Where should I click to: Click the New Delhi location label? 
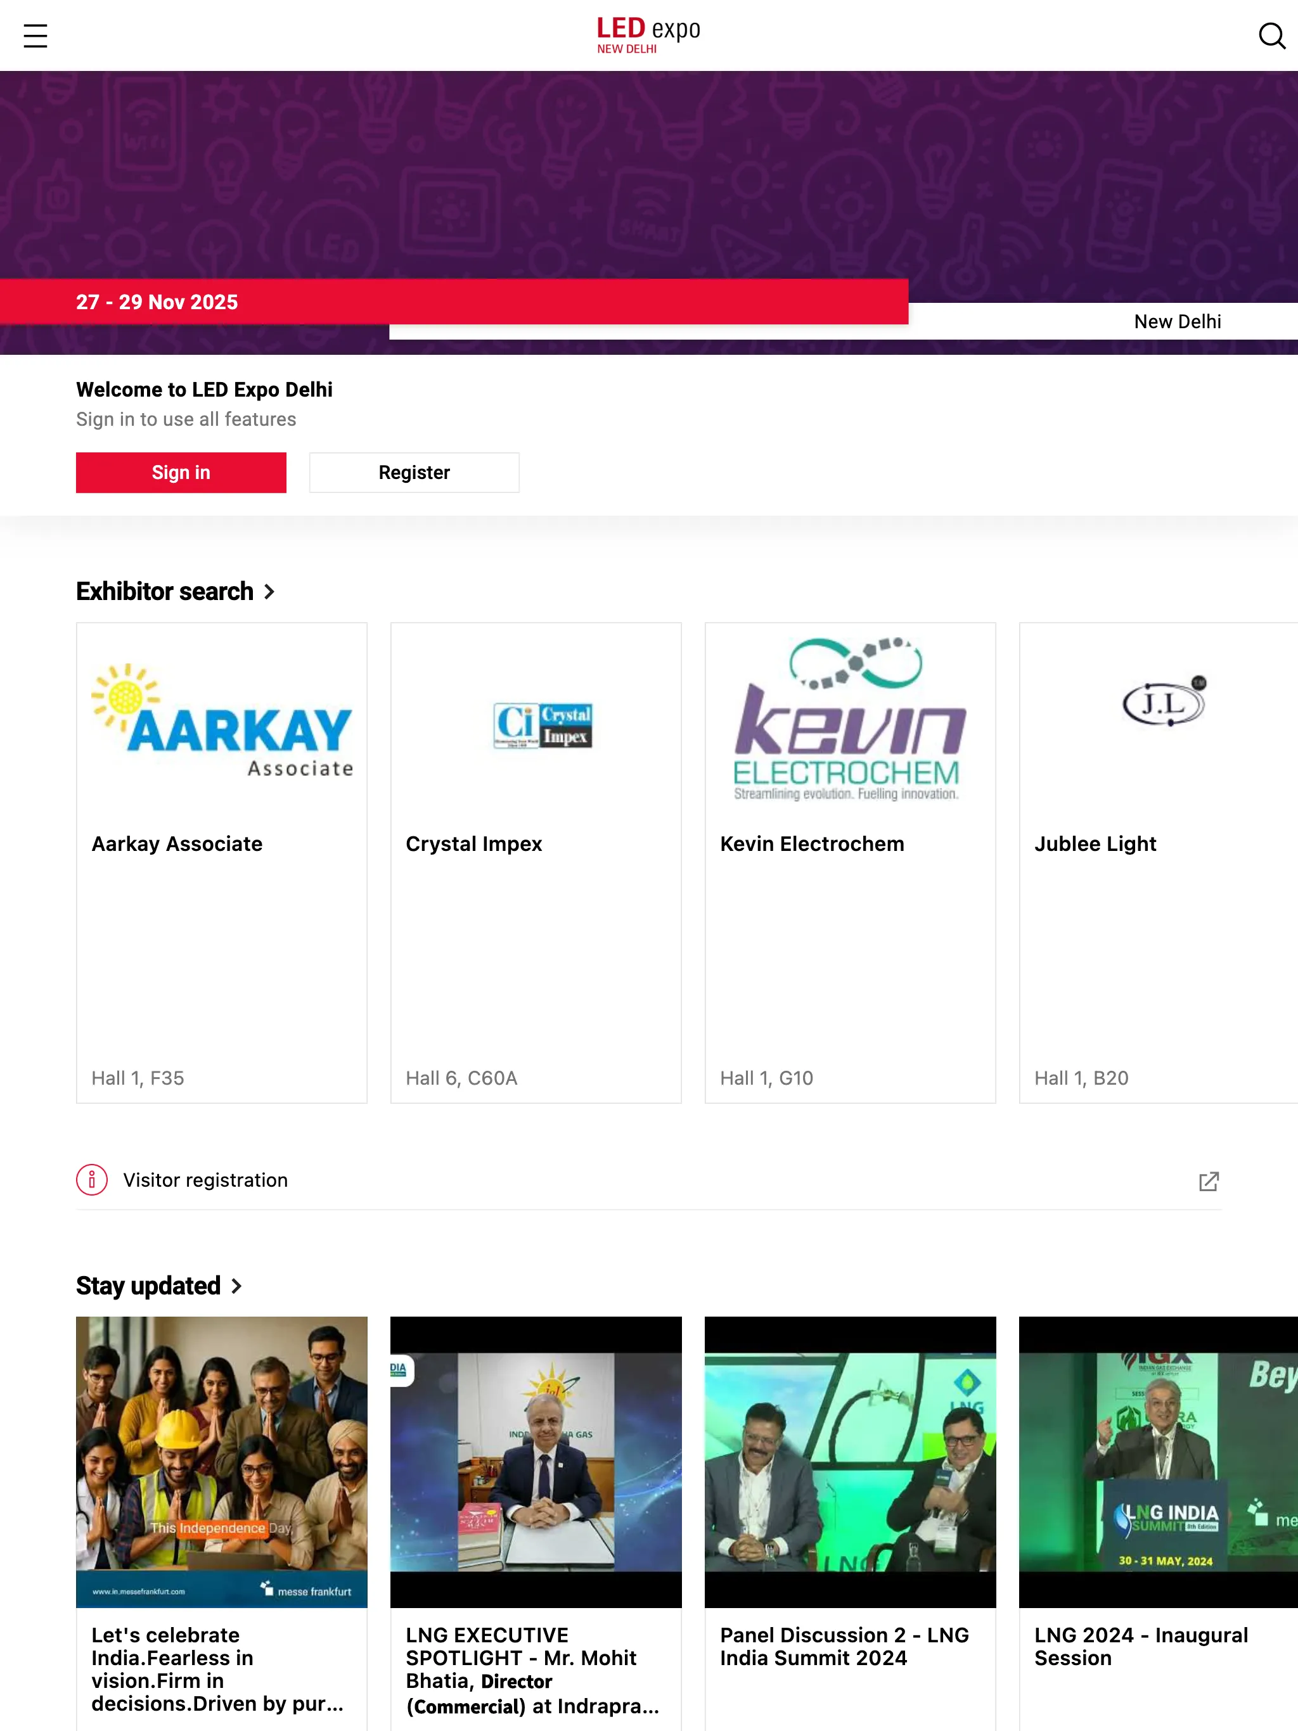(1178, 322)
